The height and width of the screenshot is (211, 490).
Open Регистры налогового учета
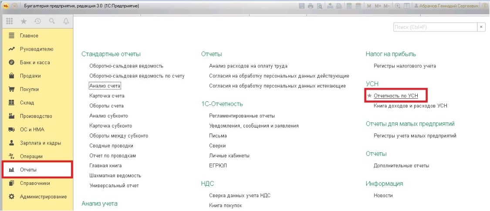(405, 66)
